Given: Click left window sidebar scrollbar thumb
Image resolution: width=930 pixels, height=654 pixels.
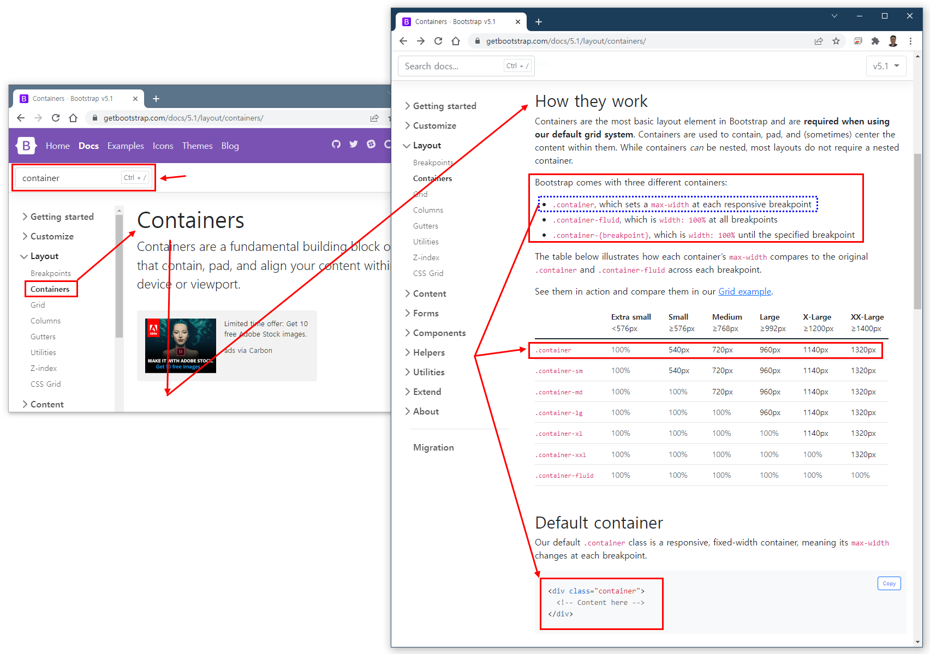Looking at the screenshot, I should pos(119,276).
